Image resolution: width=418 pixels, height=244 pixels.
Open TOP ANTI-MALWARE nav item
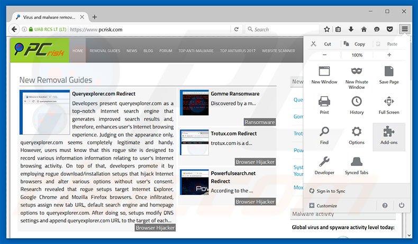[x=196, y=51]
